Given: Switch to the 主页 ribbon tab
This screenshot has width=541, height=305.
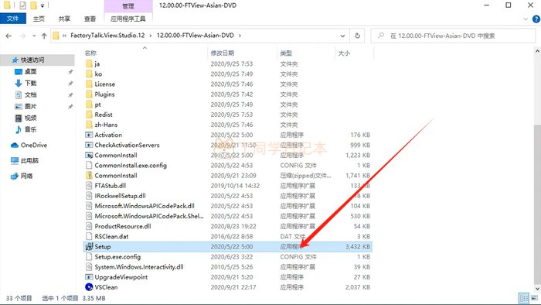Looking at the screenshot, I should (x=39, y=19).
